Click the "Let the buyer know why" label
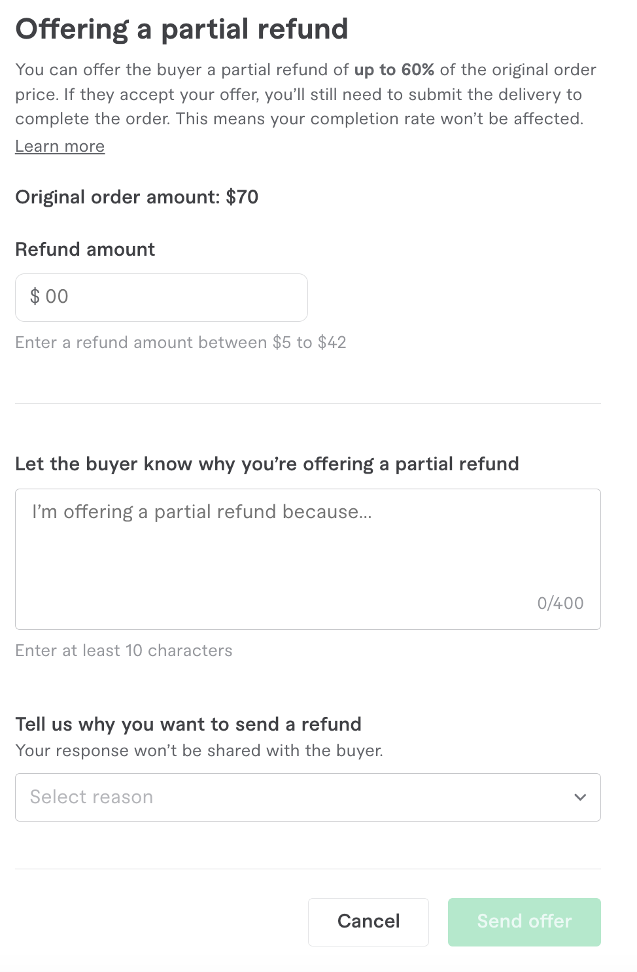The width and height of the screenshot is (637, 972). pyautogui.click(x=267, y=464)
